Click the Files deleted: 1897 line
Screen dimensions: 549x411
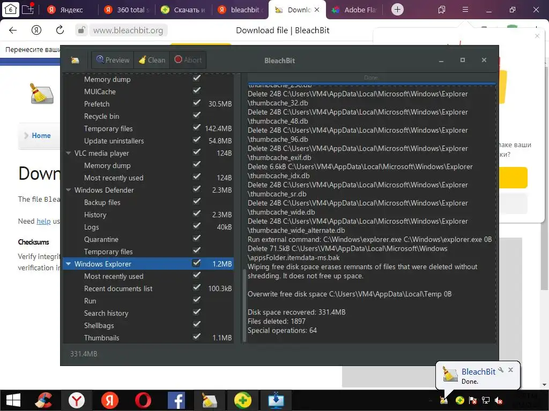point(277,321)
